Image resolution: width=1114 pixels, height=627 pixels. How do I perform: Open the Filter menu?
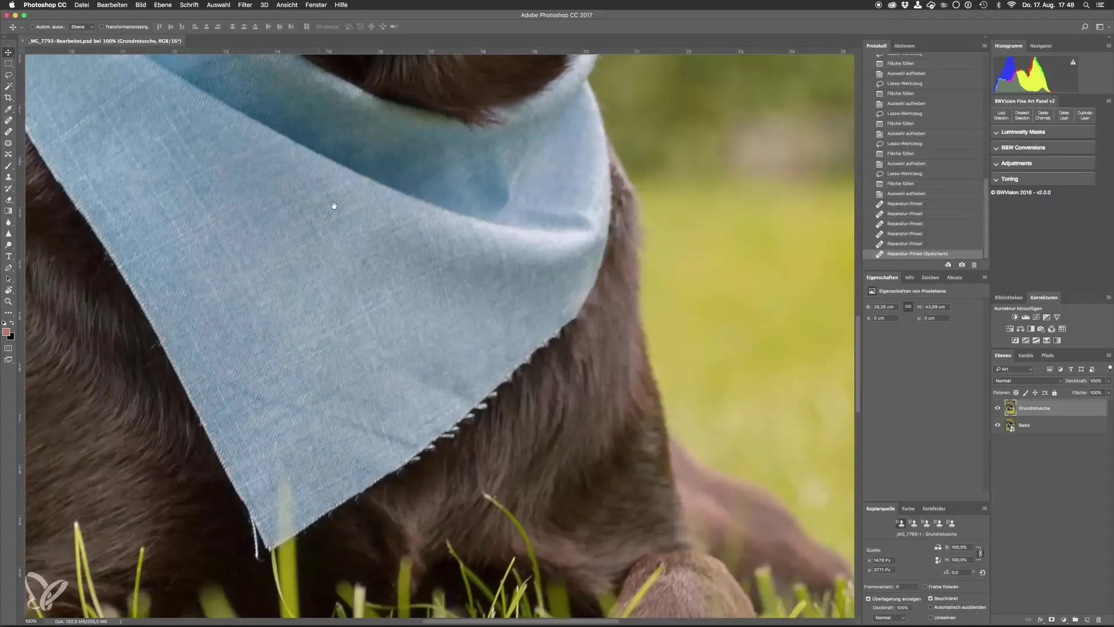pos(245,5)
